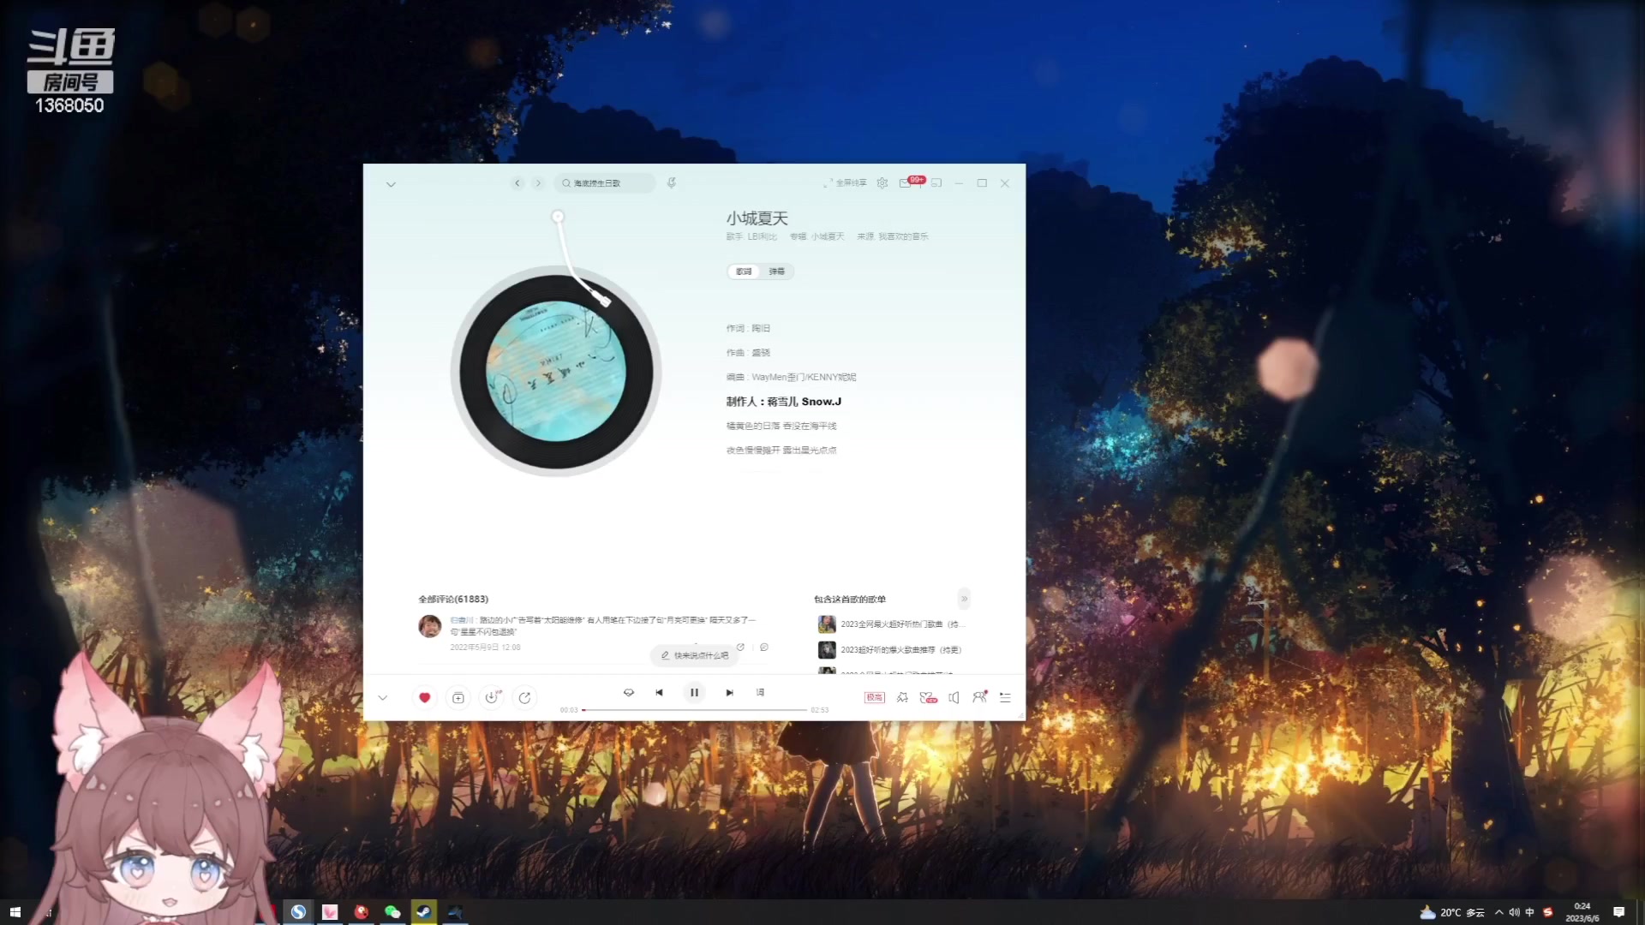The image size is (1645, 925).
Task: Select the 歌词 lyrics tab
Action: (744, 272)
